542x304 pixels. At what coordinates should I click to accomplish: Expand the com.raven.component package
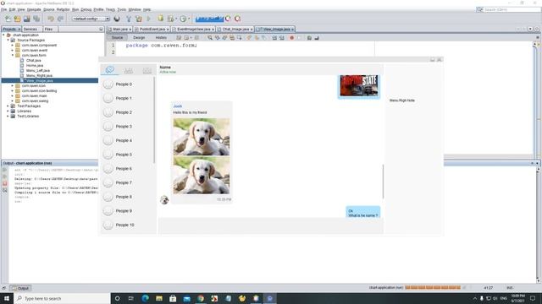pos(13,45)
